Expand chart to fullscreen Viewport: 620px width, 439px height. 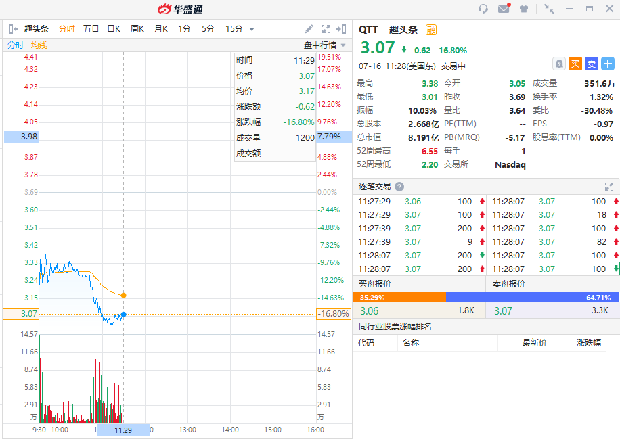click(326, 29)
